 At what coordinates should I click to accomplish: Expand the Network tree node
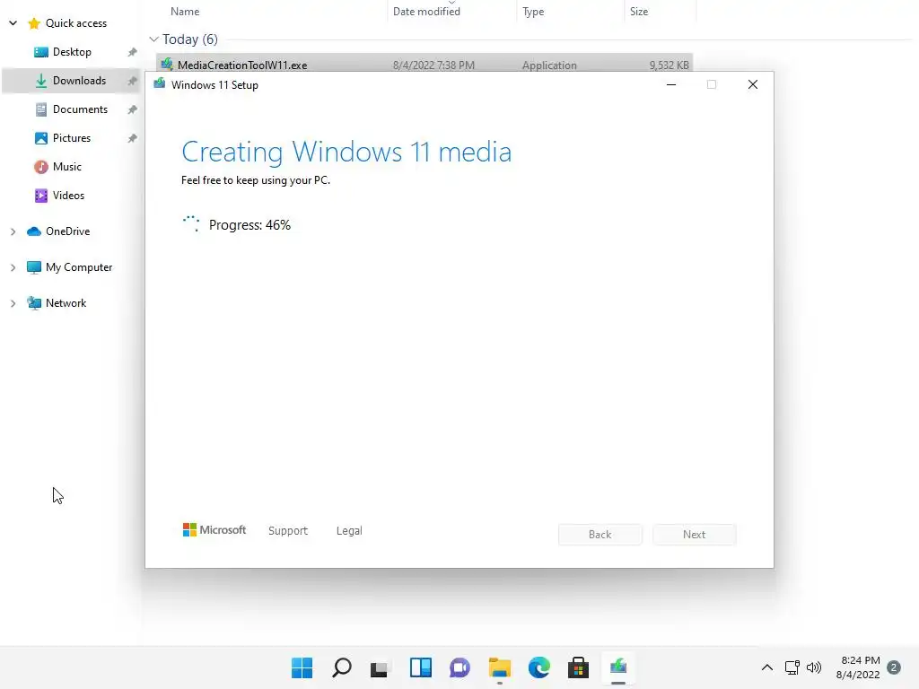pyautogui.click(x=13, y=303)
